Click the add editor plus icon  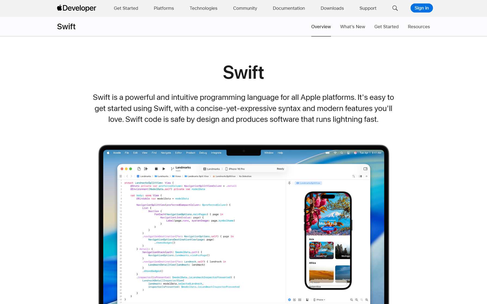pyautogui.click(x=367, y=176)
